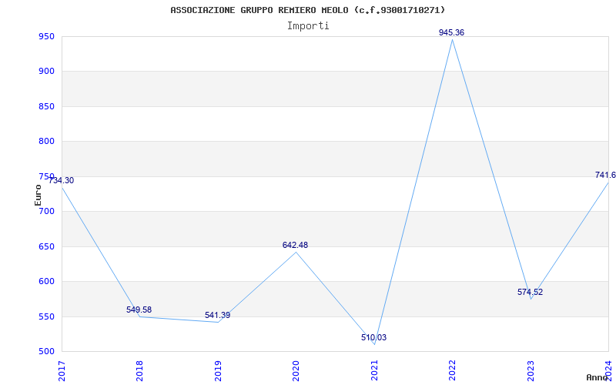Viewport: 616px width, 385px height.
Task: Click the 2017 x-axis year label
Action: pos(62,371)
